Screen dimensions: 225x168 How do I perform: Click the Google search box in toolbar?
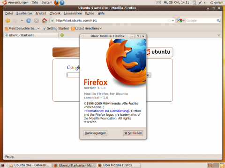point(201,21)
